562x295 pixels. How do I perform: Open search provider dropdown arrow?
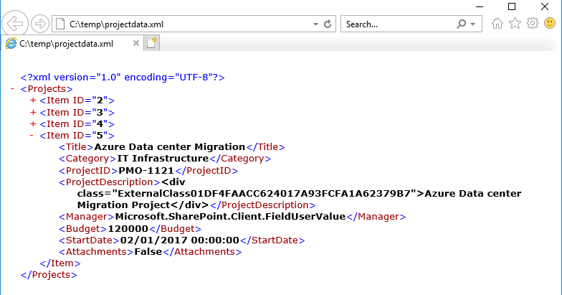(473, 24)
